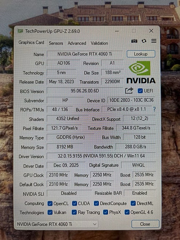Click the Lookup button
Image resolution: width=180 pixels, height=240 pixels.
coord(141,54)
